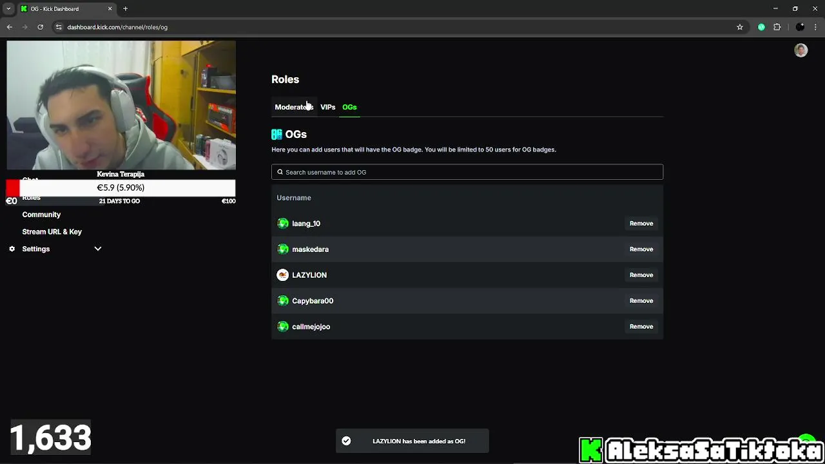Focus the OG username search field

[x=467, y=172]
